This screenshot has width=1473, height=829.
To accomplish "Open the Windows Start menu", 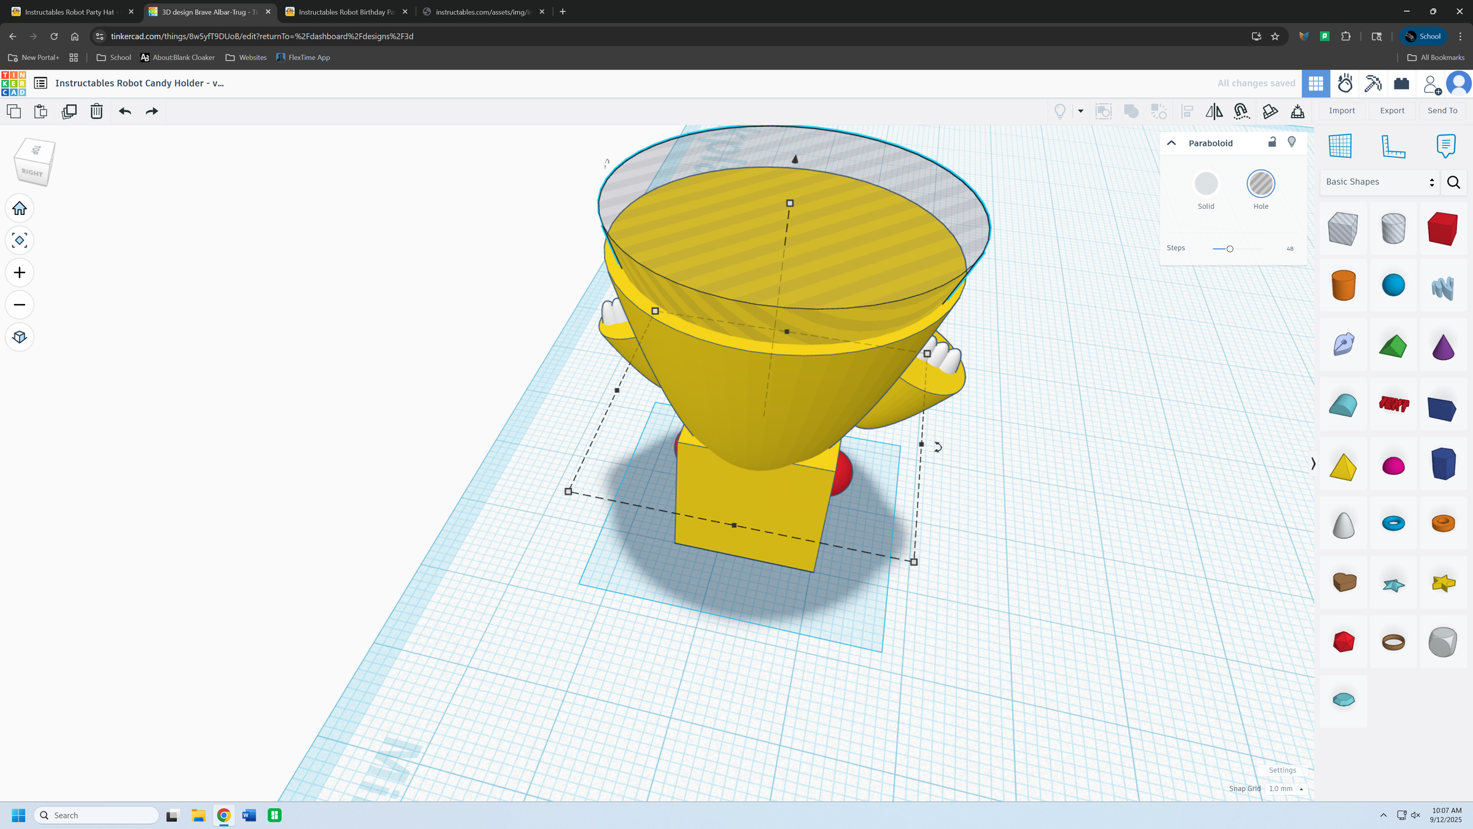I will (18, 815).
